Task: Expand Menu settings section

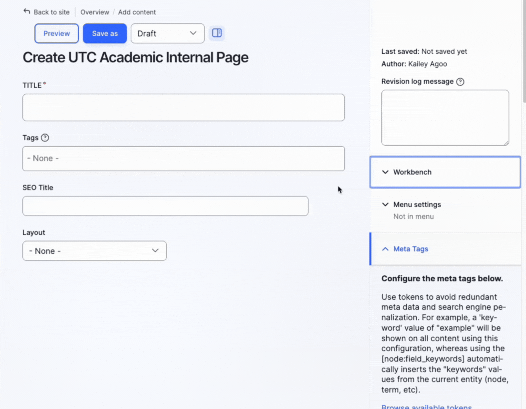Action: [x=417, y=204]
